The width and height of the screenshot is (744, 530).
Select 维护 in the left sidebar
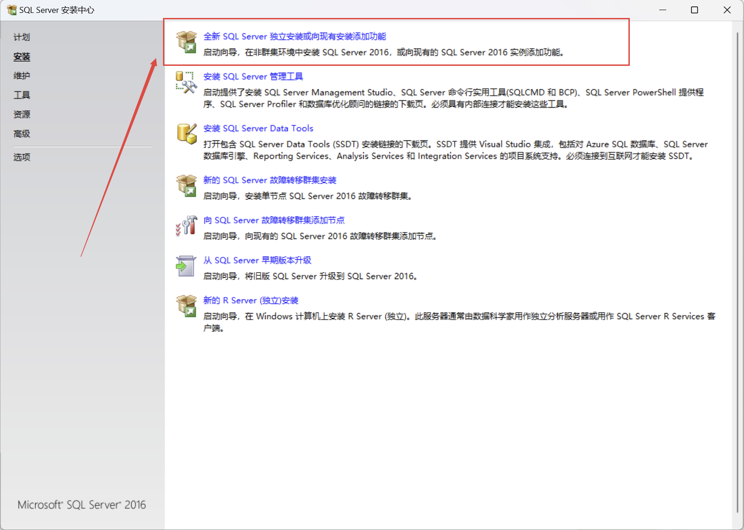[22, 76]
